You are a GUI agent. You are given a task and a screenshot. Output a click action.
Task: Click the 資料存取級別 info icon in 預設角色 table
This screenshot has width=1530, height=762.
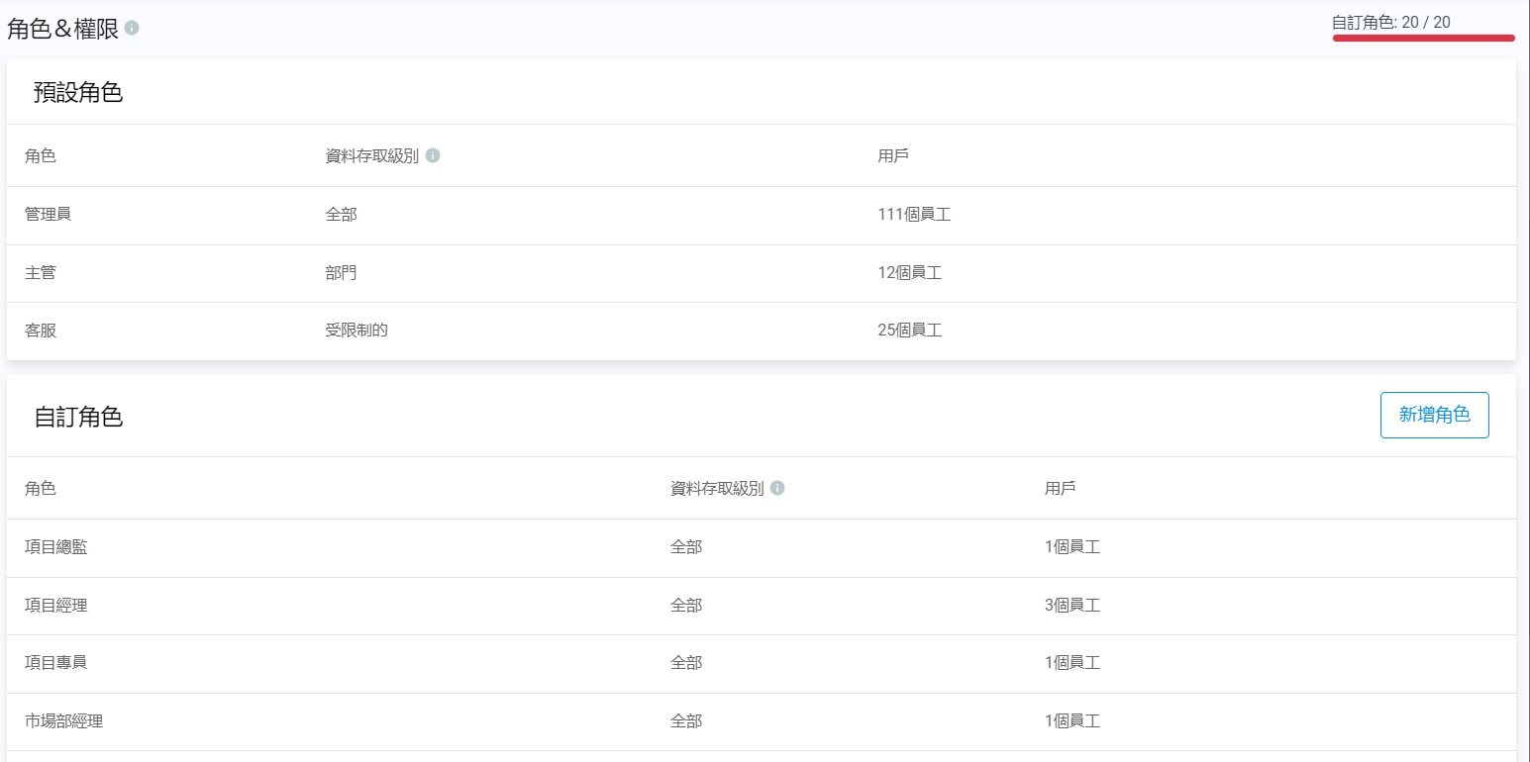(x=433, y=155)
